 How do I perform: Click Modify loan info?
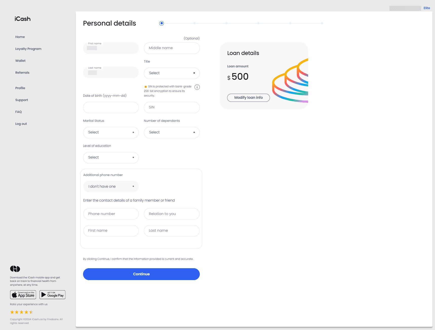pos(248,98)
